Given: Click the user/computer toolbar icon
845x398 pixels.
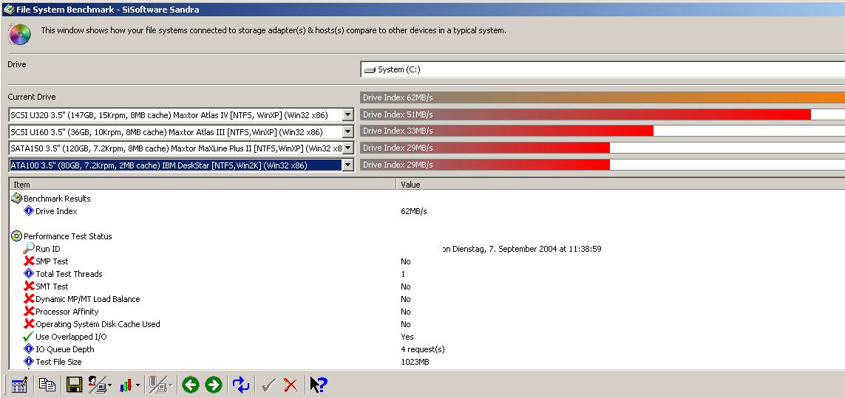Looking at the screenshot, I should 98,385.
